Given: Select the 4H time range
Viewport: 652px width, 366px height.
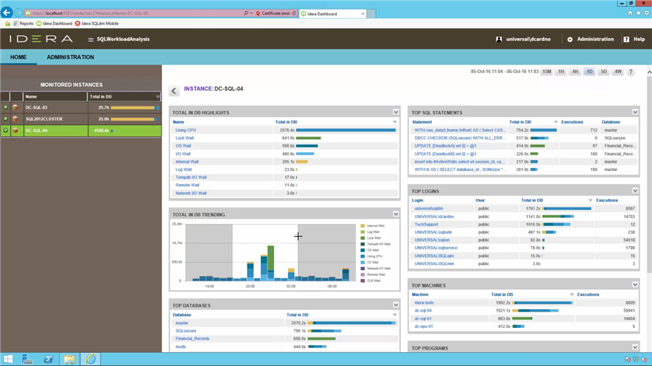Looking at the screenshot, I should click(x=575, y=71).
